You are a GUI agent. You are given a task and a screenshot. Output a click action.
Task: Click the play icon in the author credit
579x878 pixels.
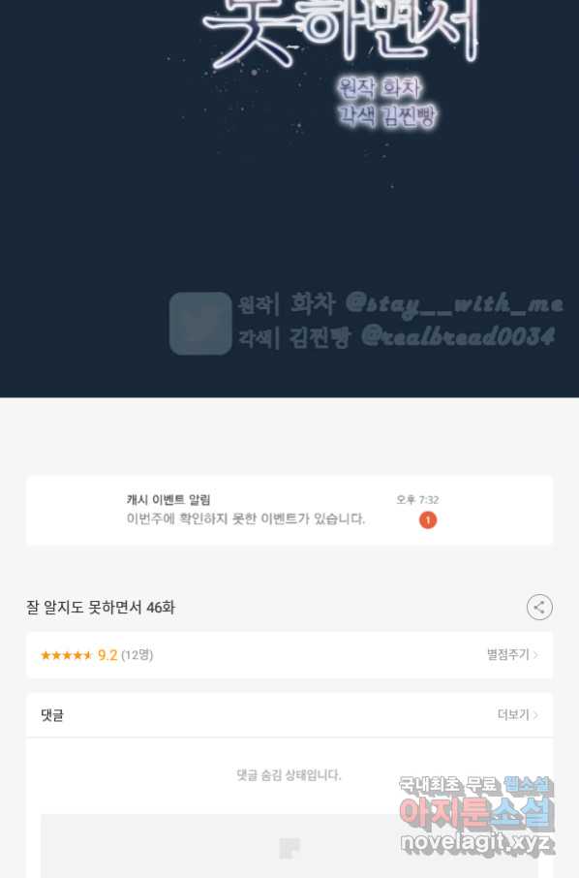[200, 323]
